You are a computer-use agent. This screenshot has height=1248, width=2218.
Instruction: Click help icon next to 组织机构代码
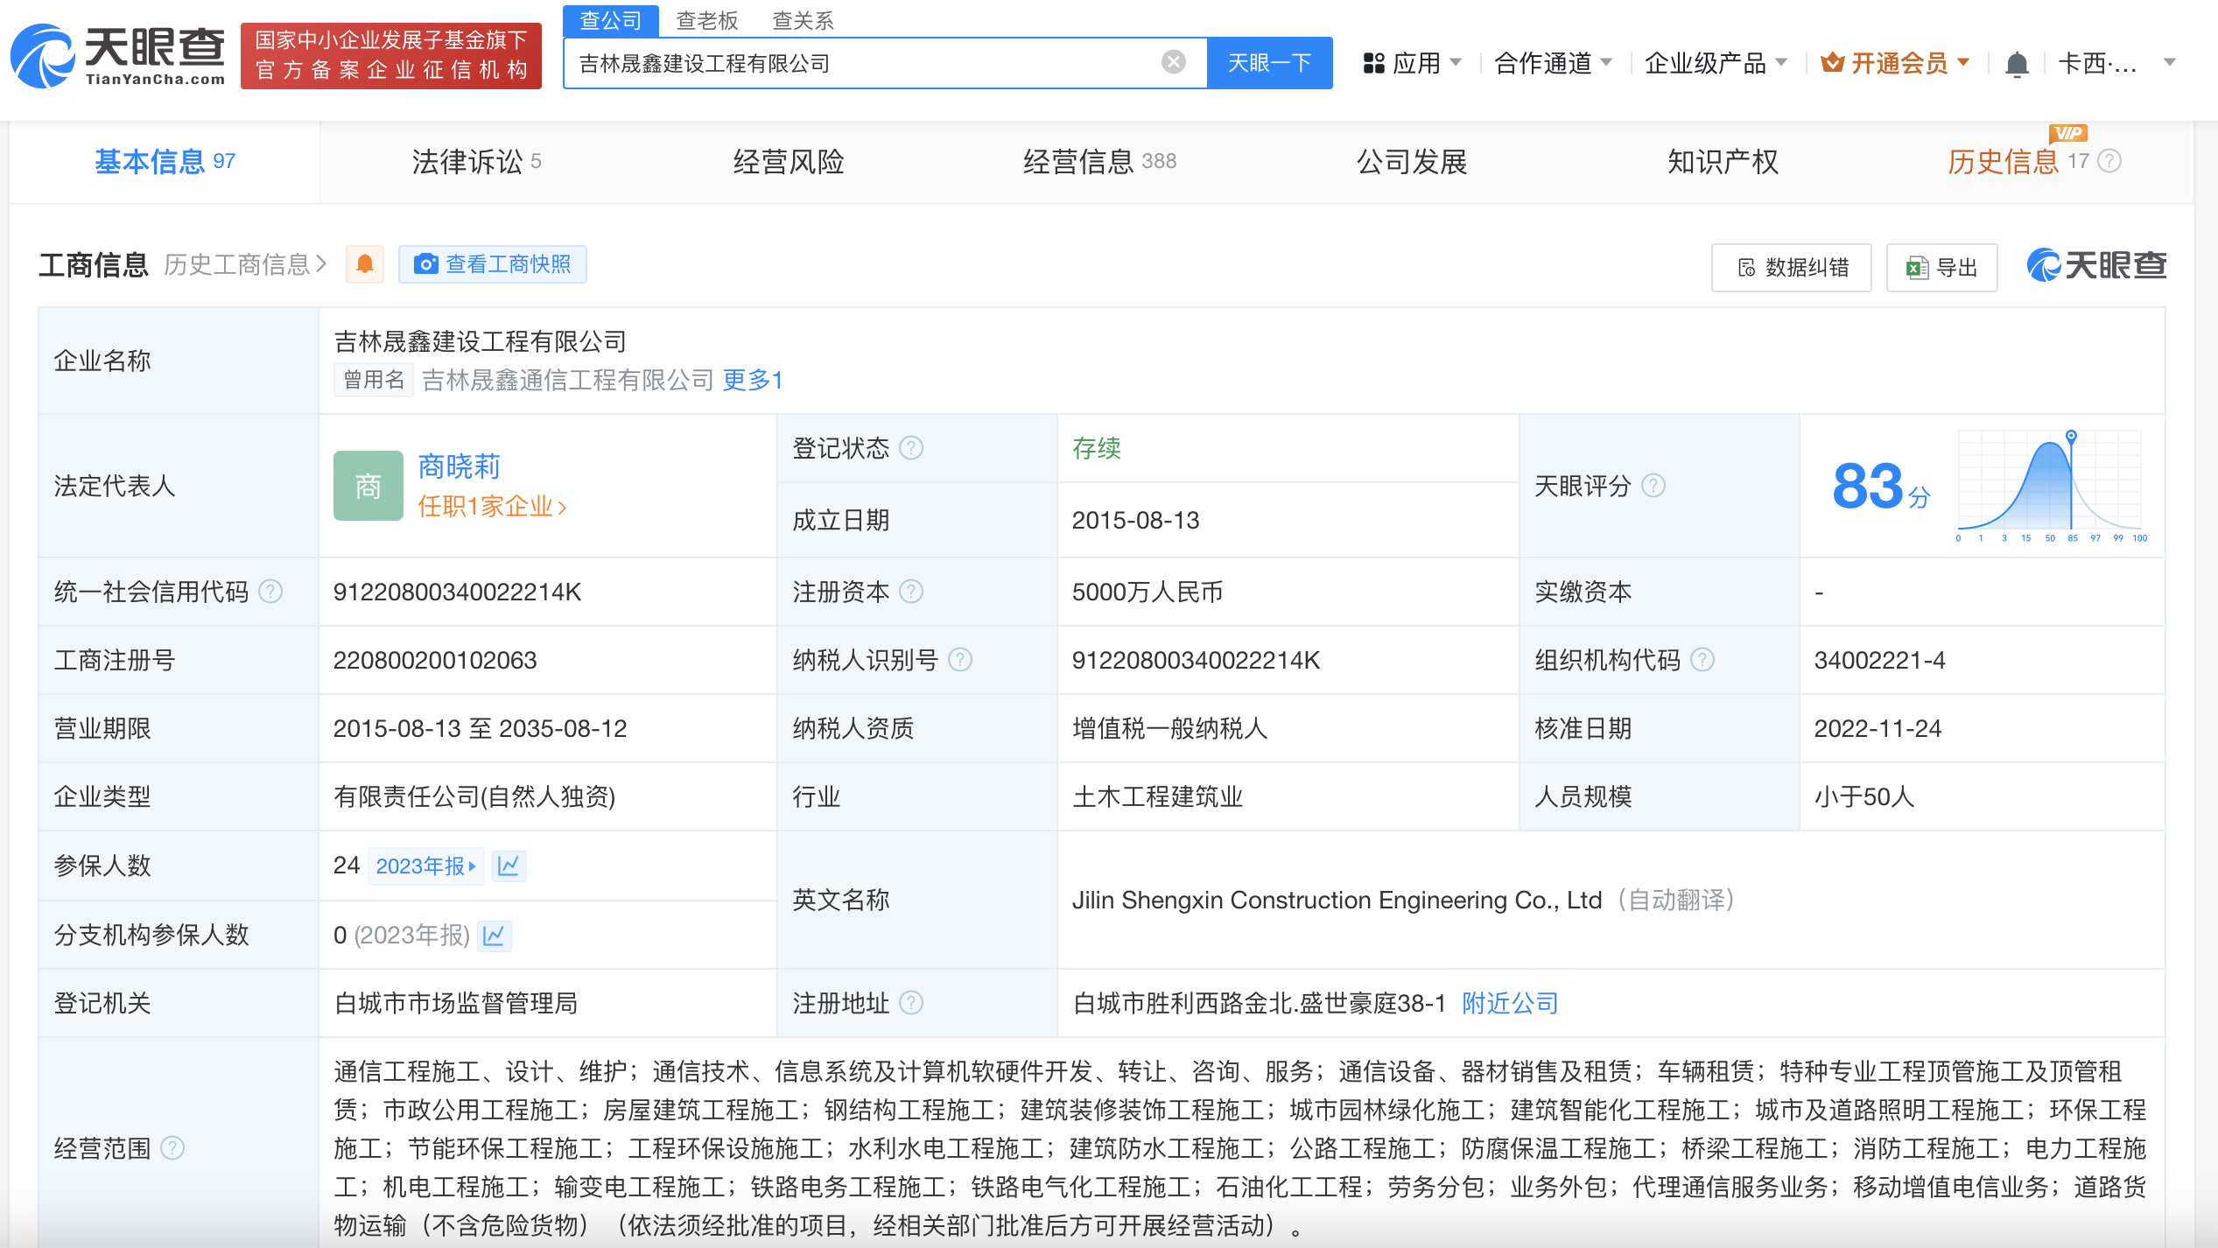click(1702, 660)
